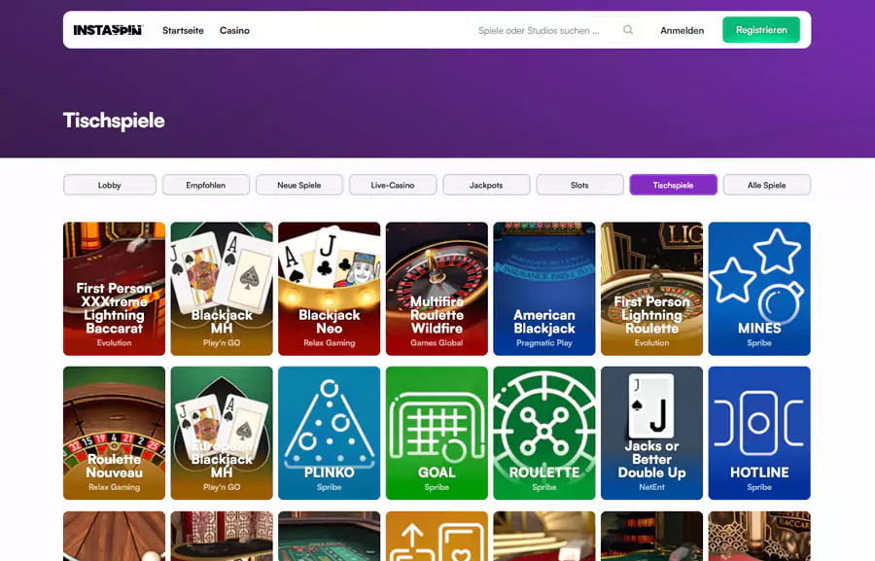Go to Startseite in the navigation
The width and height of the screenshot is (875, 561).
tap(183, 30)
